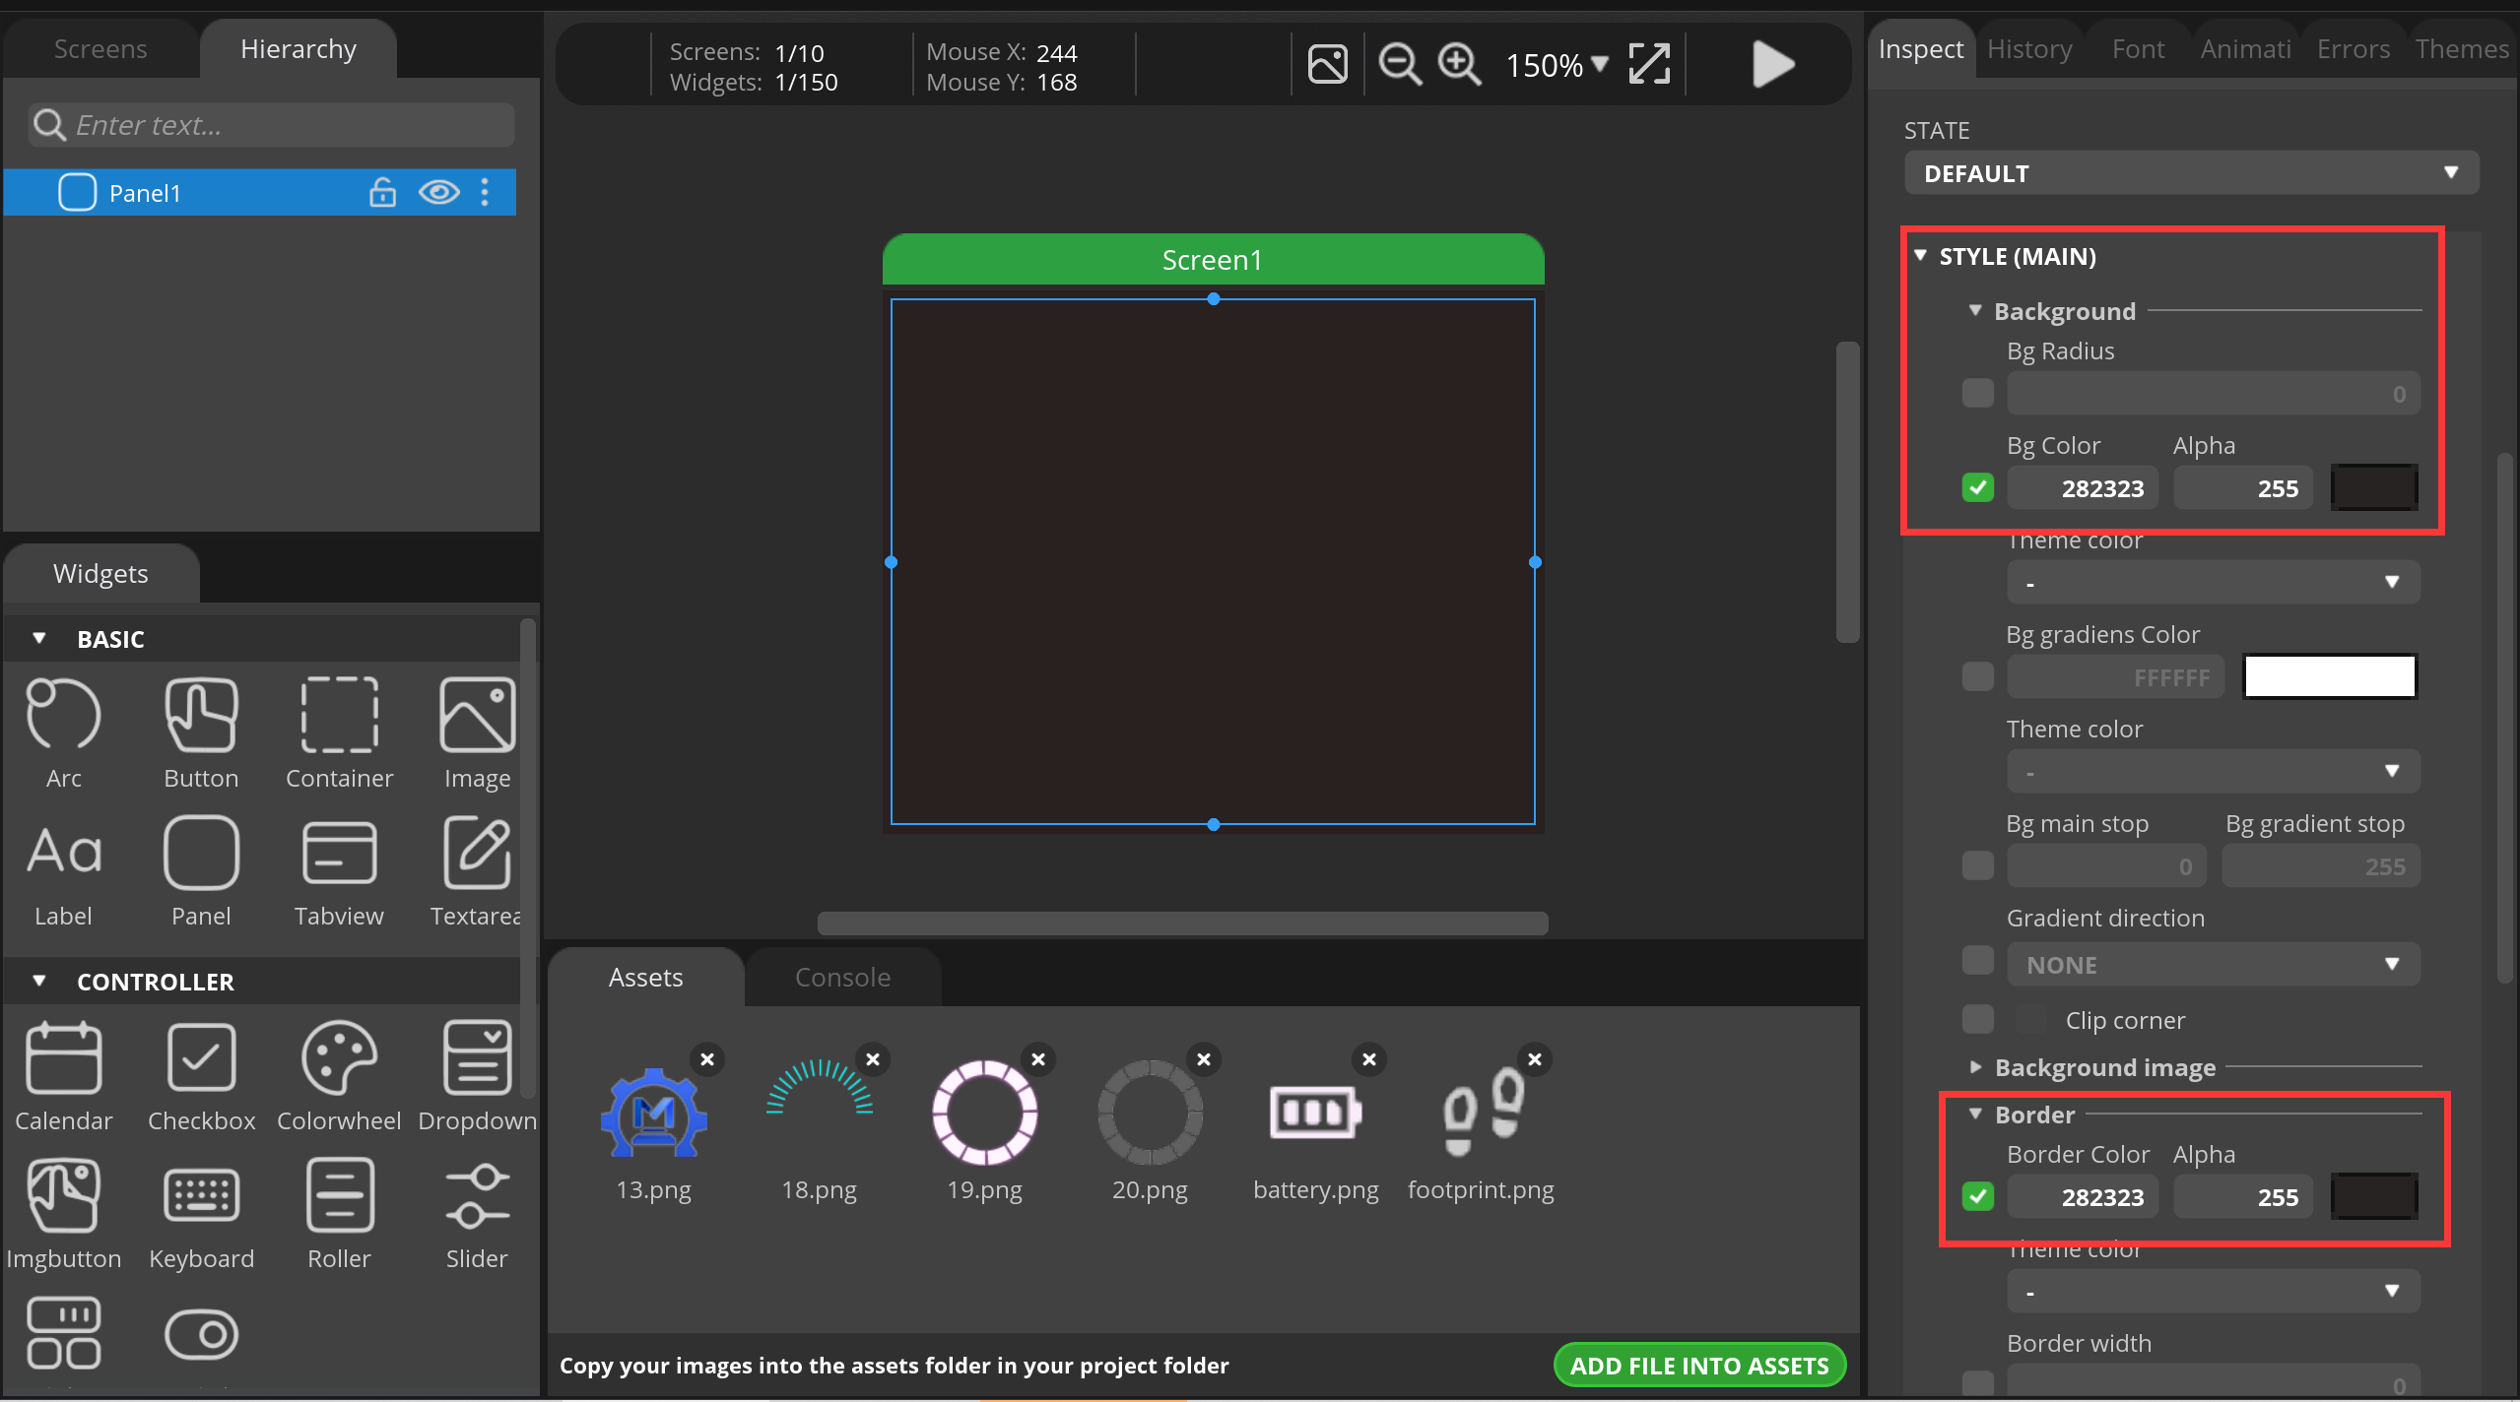Image resolution: width=2520 pixels, height=1402 pixels.
Task: Enable the Bg main stop checkbox
Action: 1977,865
